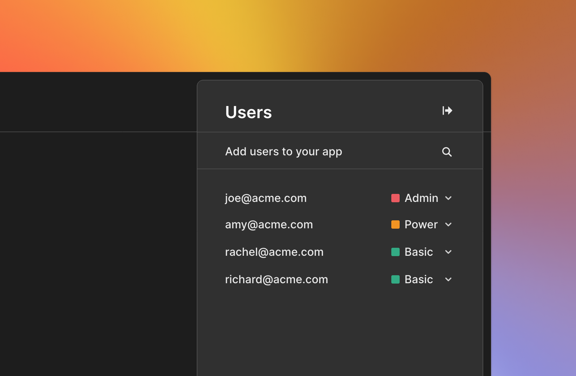The height and width of the screenshot is (376, 576).
Task: Select the Users panel title
Action: point(248,112)
